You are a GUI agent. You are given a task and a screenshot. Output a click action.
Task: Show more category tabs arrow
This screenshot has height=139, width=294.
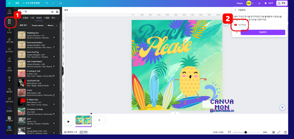point(58,18)
